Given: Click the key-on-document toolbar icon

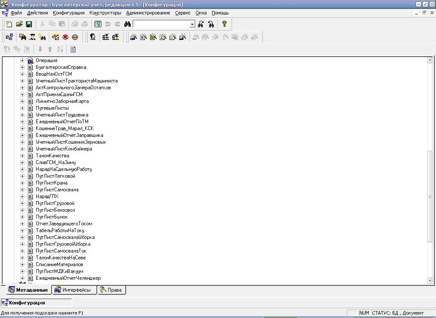Looking at the screenshot, I should point(98,24).
